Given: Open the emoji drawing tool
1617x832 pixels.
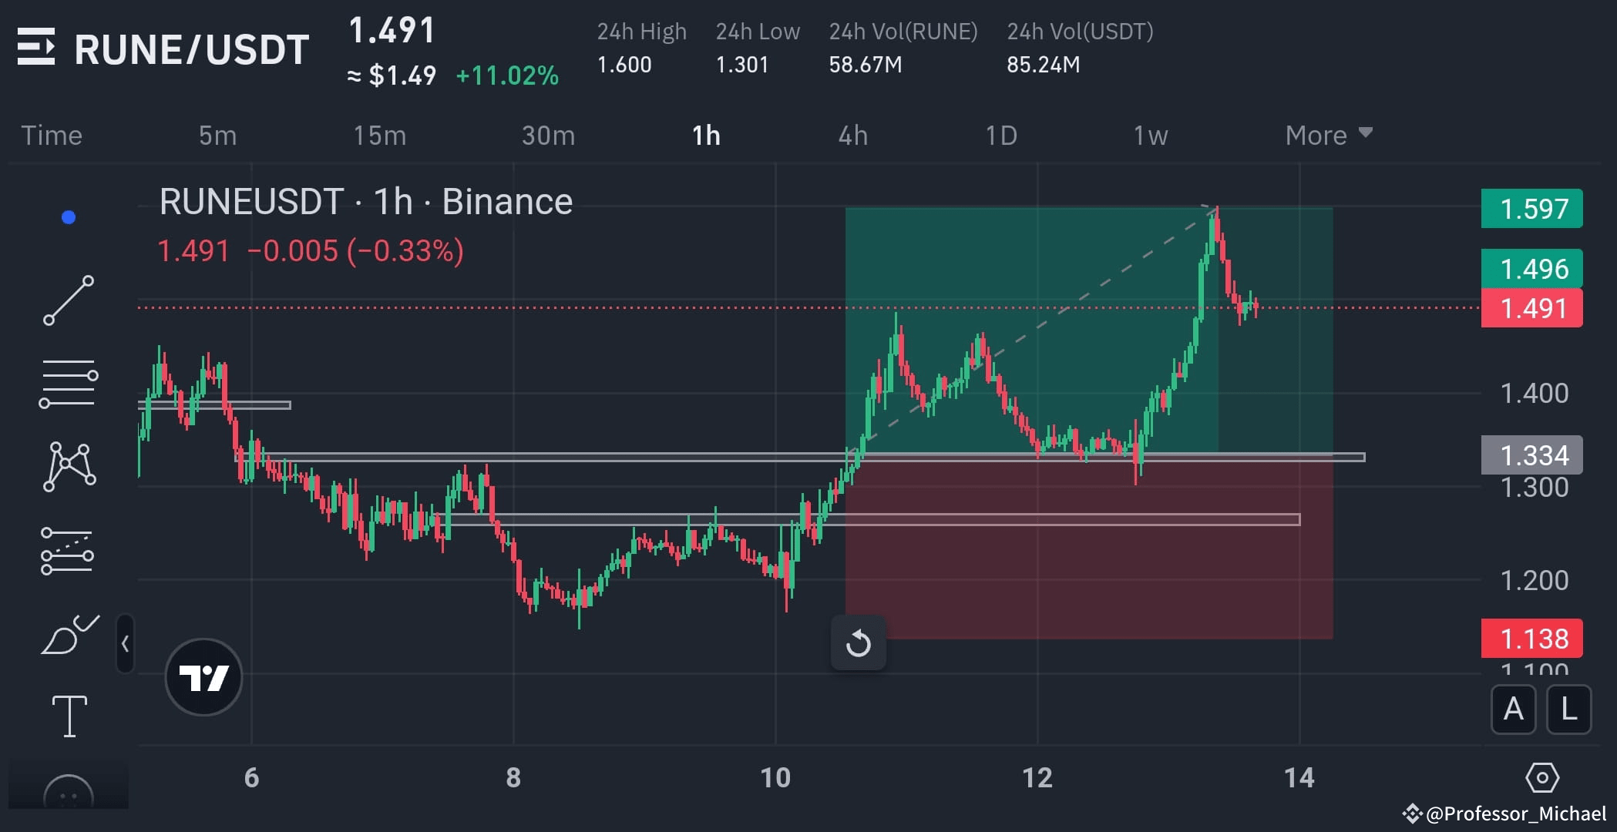Looking at the screenshot, I should coord(68,793).
